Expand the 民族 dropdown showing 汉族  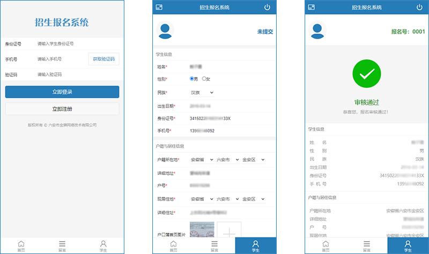click(202, 93)
